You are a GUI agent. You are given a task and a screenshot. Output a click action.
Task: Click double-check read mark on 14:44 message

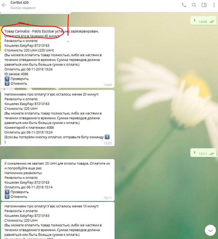click(x=212, y=22)
